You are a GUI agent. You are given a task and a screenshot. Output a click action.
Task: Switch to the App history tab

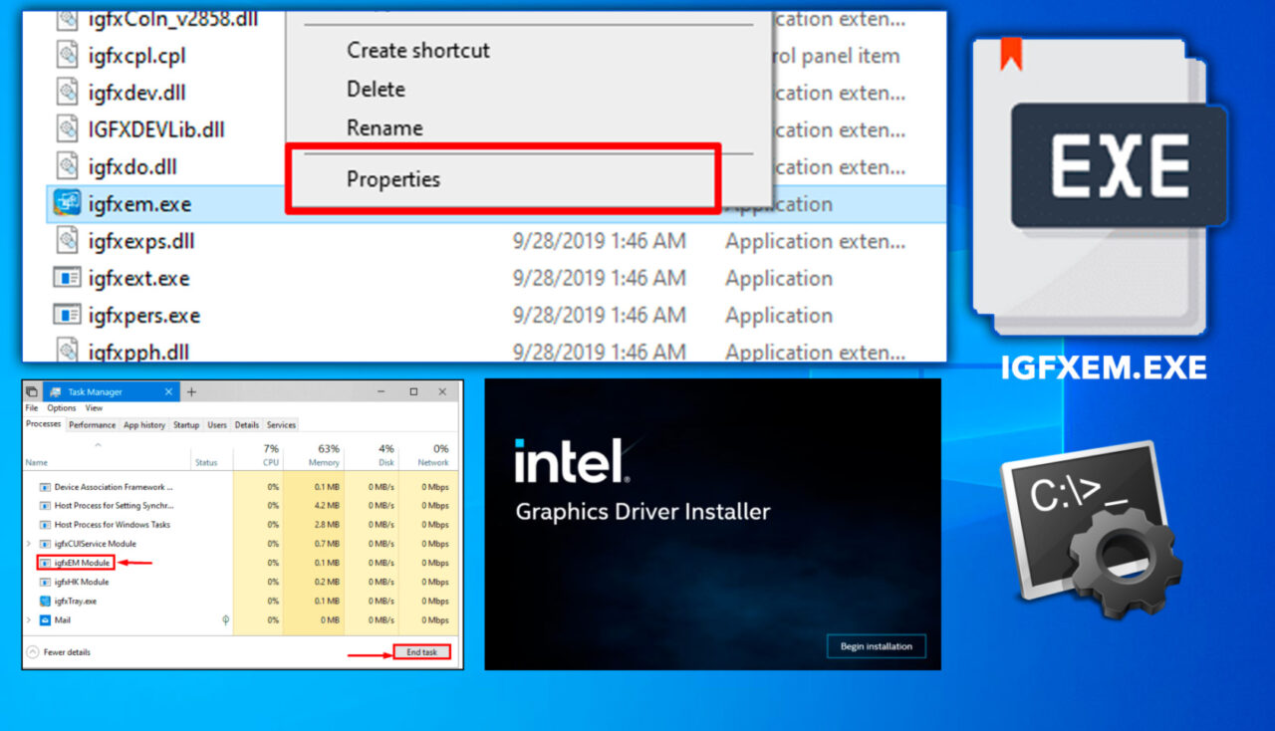[144, 425]
